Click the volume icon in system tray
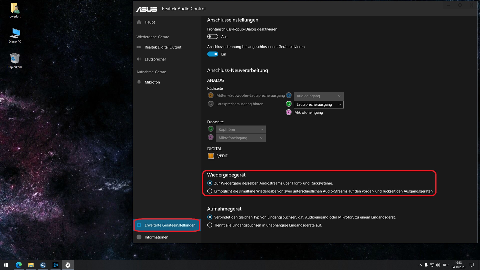This screenshot has height=270, width=480. coord(438,265)
